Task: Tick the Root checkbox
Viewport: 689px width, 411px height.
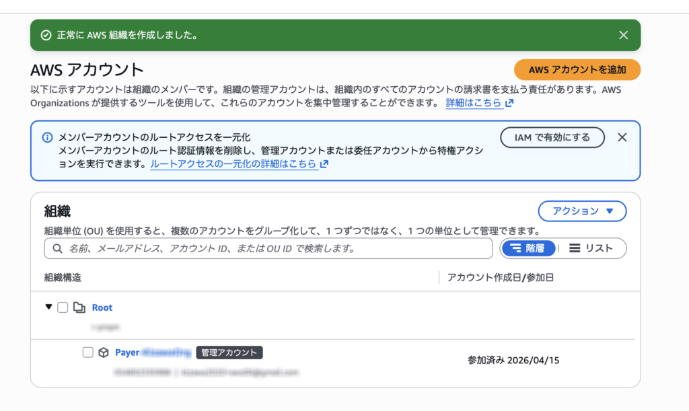Action: tap(63, 307)
